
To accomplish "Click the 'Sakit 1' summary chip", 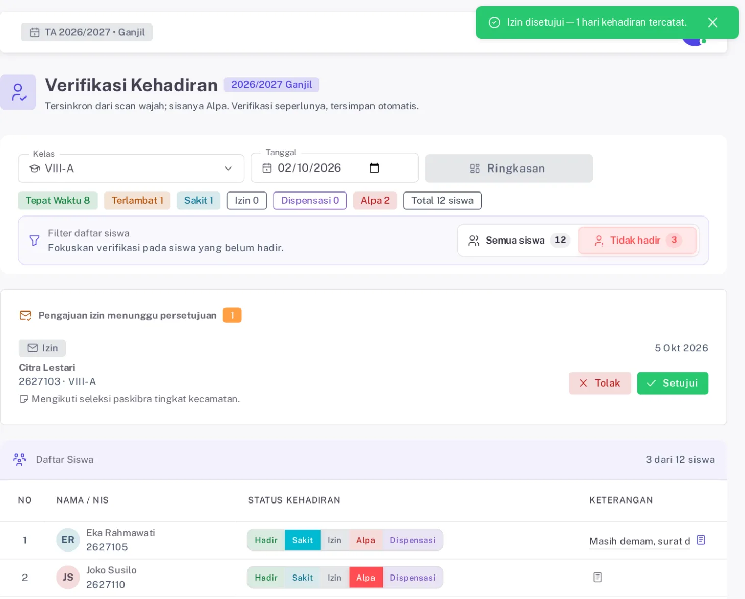I will pos(198,201).
